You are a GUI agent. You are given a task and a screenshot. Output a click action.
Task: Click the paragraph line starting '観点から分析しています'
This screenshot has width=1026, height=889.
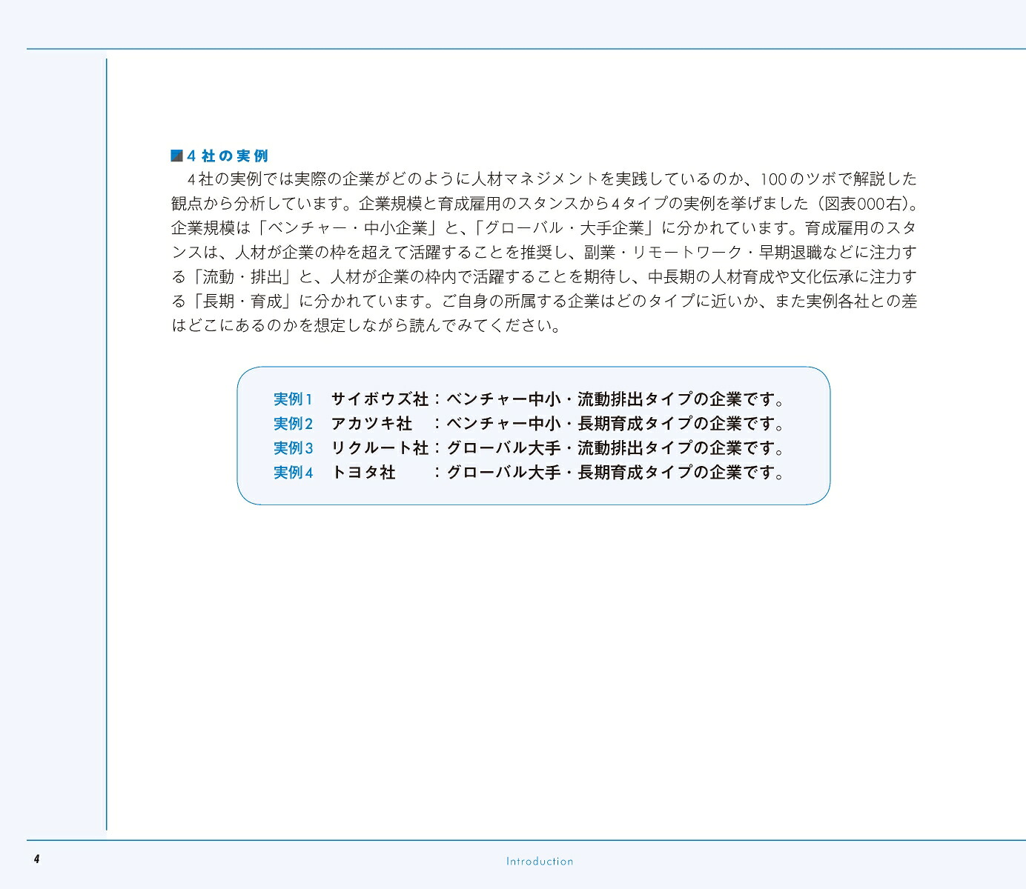coord(545,204)
